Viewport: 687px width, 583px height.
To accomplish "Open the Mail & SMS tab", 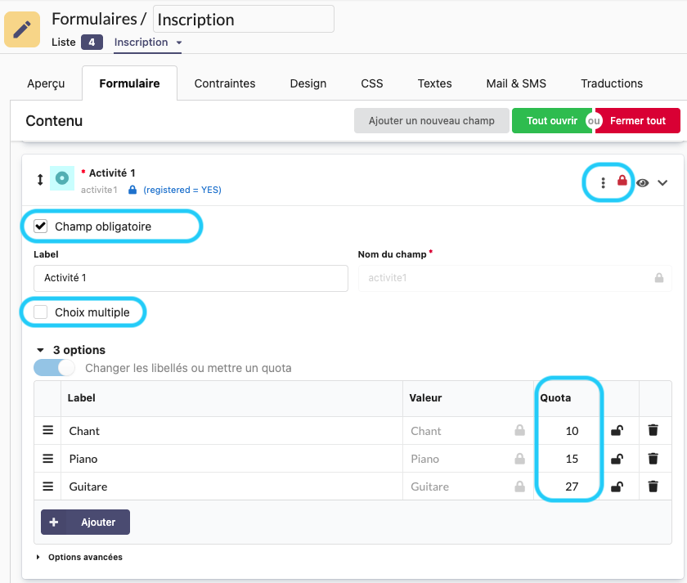I will coord(516,83).
